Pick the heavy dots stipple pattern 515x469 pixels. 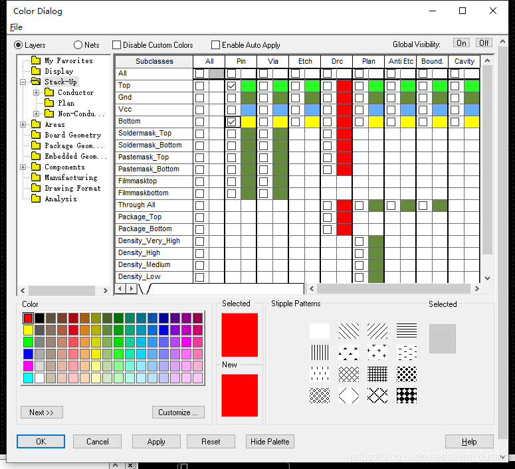click(407, 375)
